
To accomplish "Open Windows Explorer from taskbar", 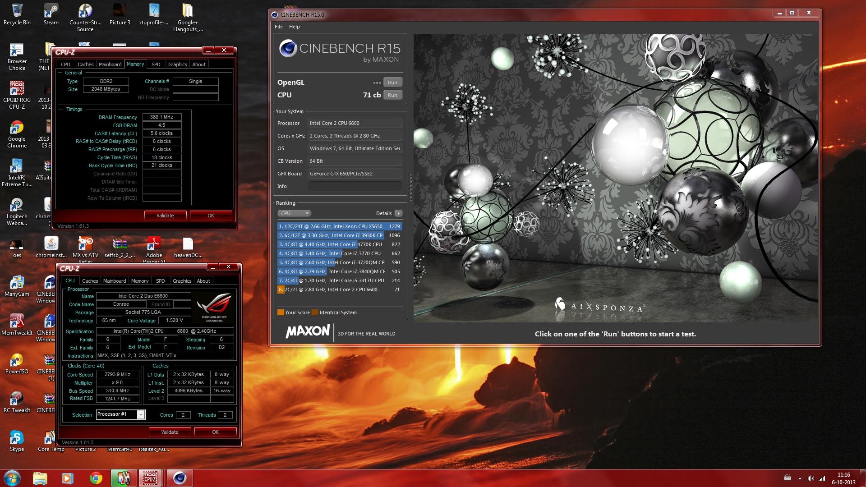I will 40,478.
